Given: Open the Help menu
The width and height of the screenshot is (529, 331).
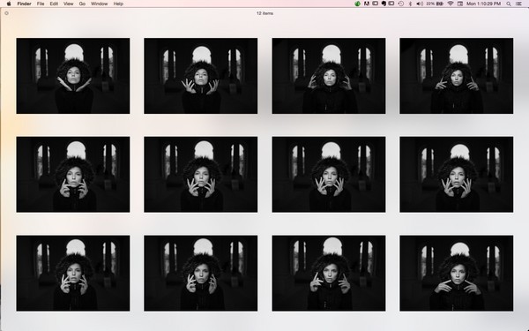Looking at the screenshot, I should (x=118, y=4).
